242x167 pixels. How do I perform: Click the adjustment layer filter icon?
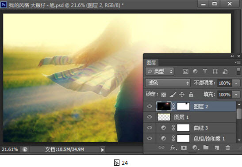click(x=195, y=71)
